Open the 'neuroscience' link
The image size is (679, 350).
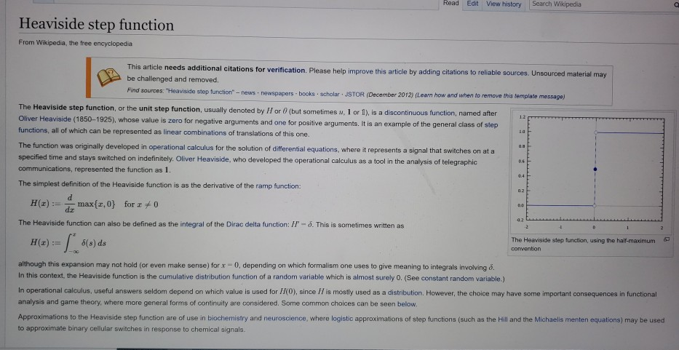(x=285, y=319)
